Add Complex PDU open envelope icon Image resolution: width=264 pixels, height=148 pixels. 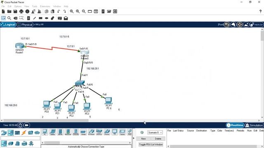click(x=66, y=18)
